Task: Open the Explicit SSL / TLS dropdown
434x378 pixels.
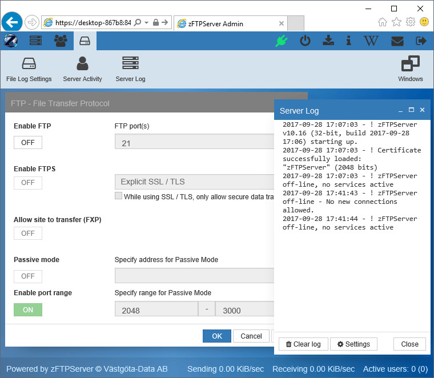Action: (194, 182)
